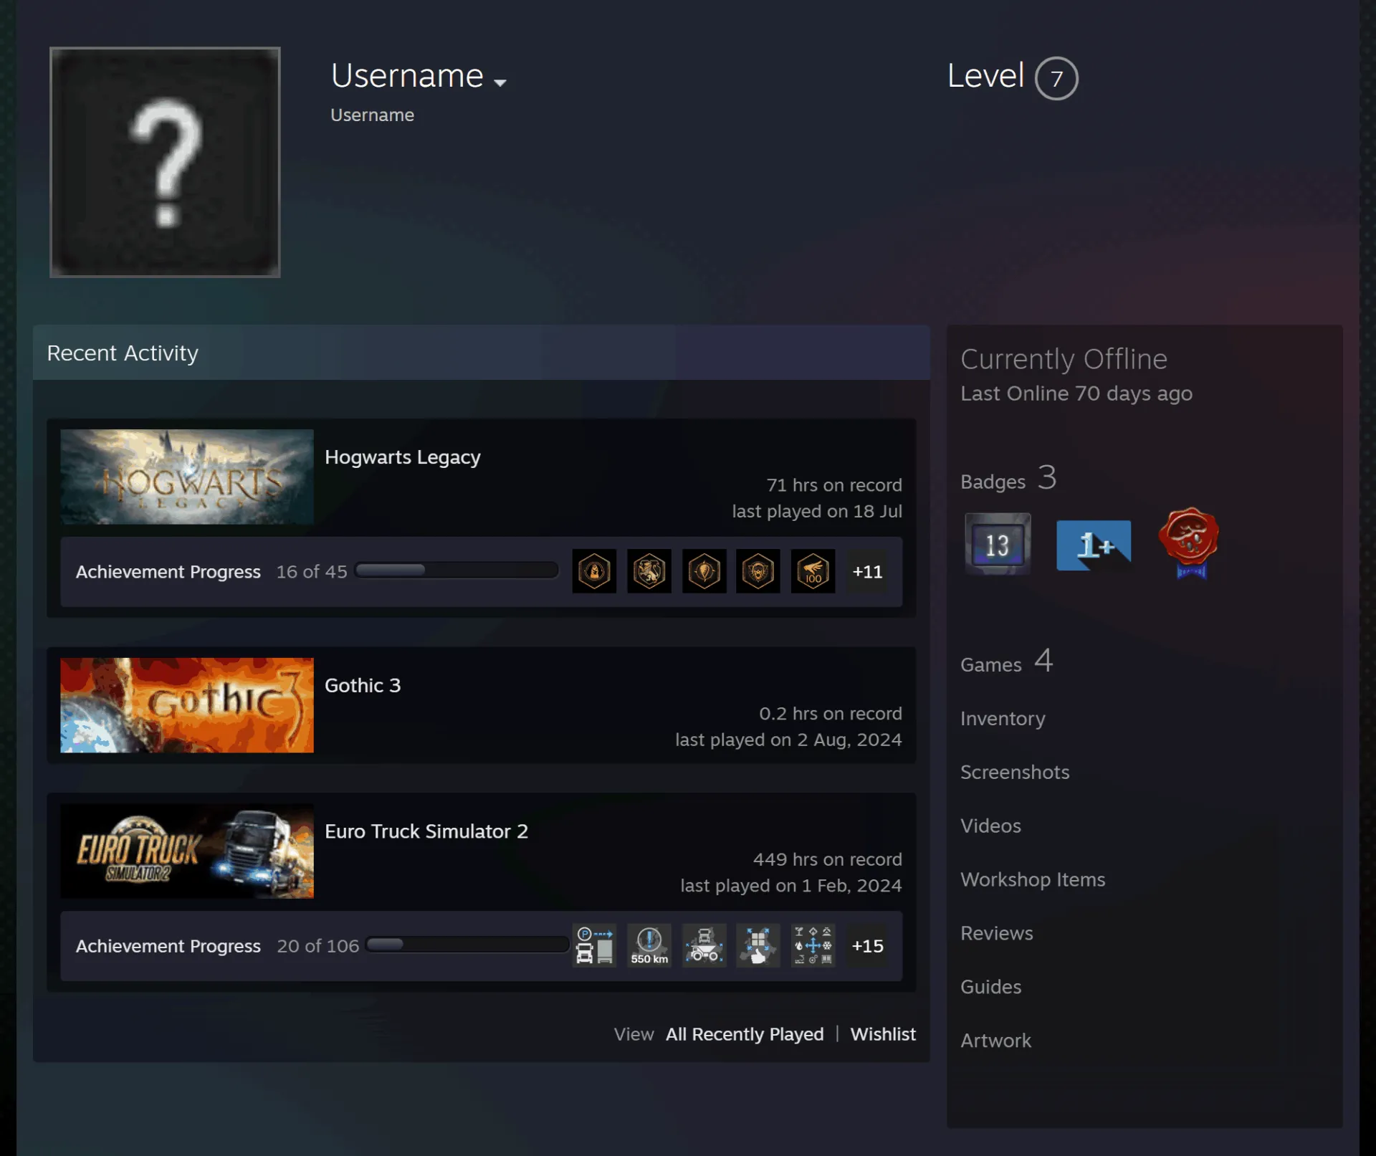Image resolution: width=1376 pixels, height=1156 pixels.
Task: Click the truck parking achievement icon
Action: coord(594,945)
